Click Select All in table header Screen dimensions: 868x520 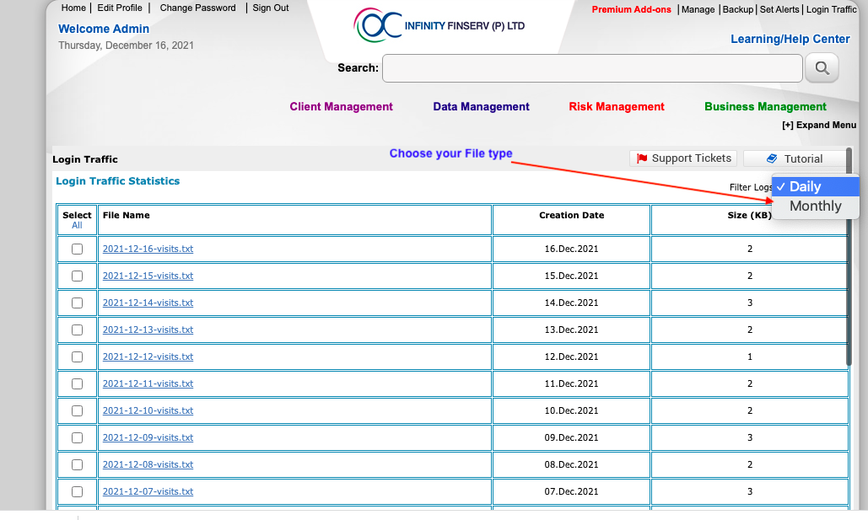pos(77,225)
